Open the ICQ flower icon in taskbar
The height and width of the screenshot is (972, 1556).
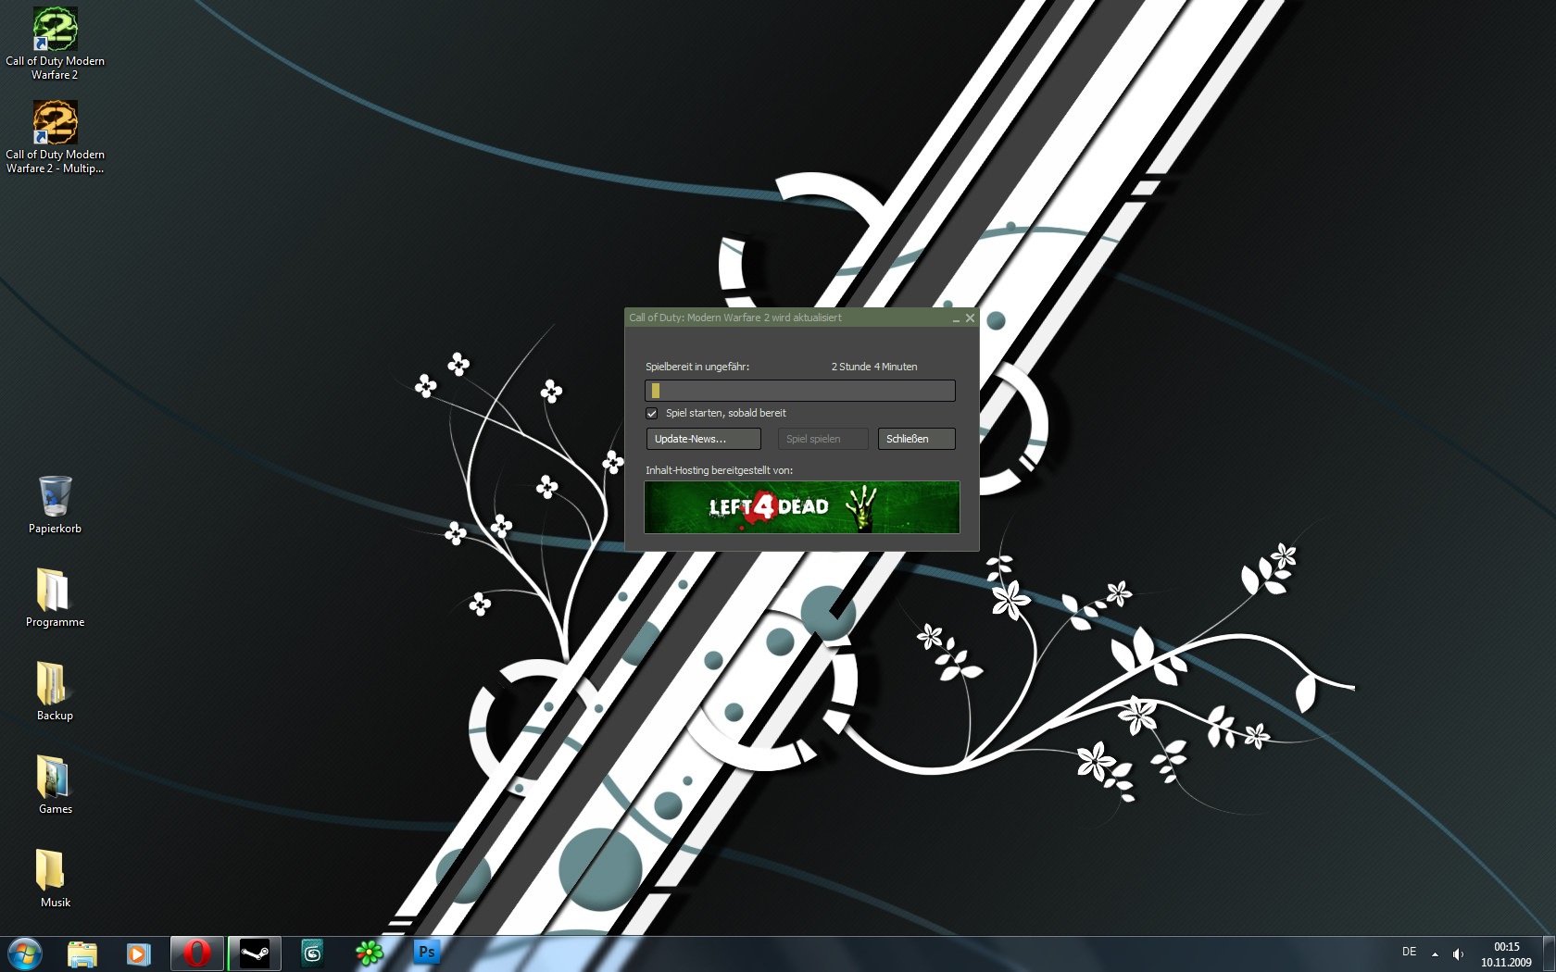pos(370,953)
